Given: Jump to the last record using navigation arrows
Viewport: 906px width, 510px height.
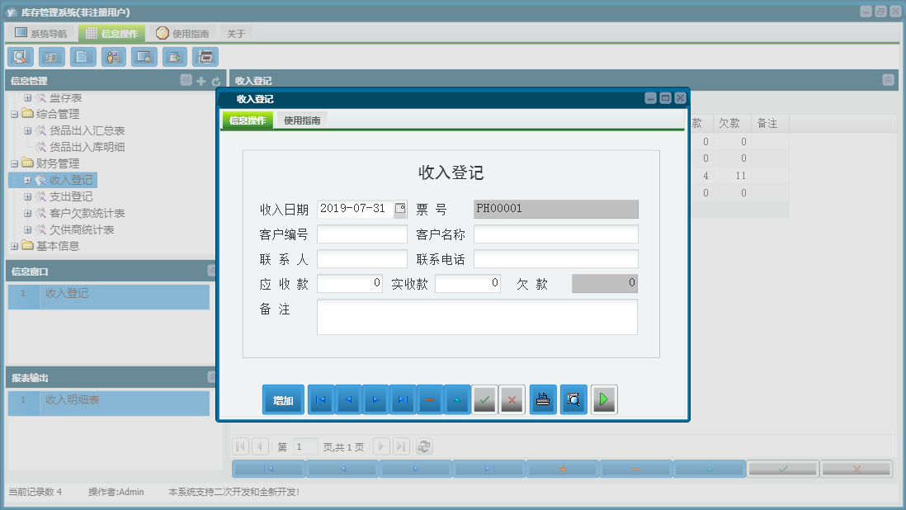Looking at the screenshot, I should click(403, 399).
